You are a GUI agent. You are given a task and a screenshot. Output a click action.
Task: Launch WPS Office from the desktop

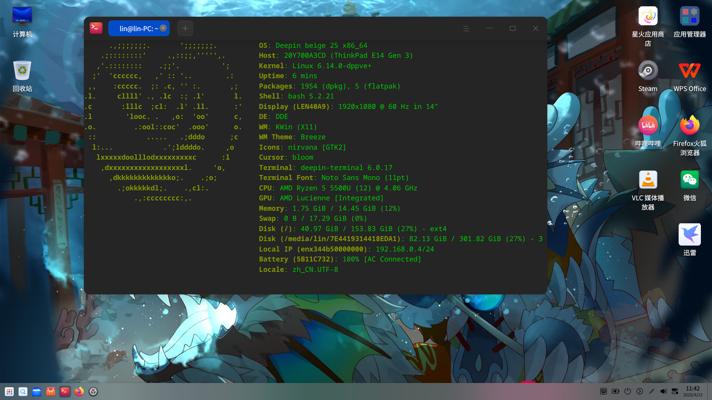689,77
